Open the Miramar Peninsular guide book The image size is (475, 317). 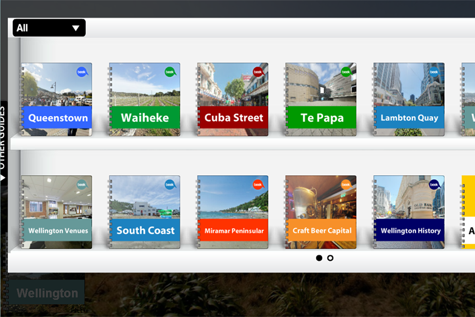tap(233, 212)
